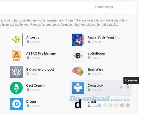Click the Disqus app name link
The height and width of the screenshot is (114, 141).
pos(31,102)
